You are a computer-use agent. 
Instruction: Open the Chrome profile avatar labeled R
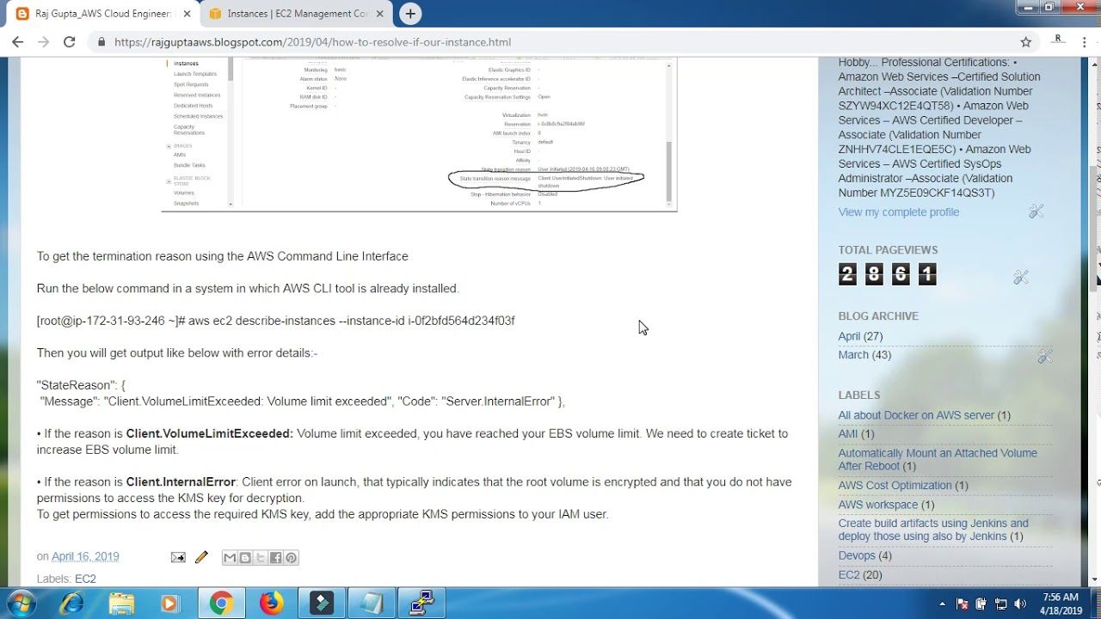[x=1058, y=40]
